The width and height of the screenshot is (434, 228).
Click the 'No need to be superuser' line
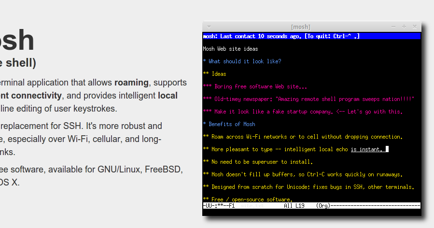258,162
